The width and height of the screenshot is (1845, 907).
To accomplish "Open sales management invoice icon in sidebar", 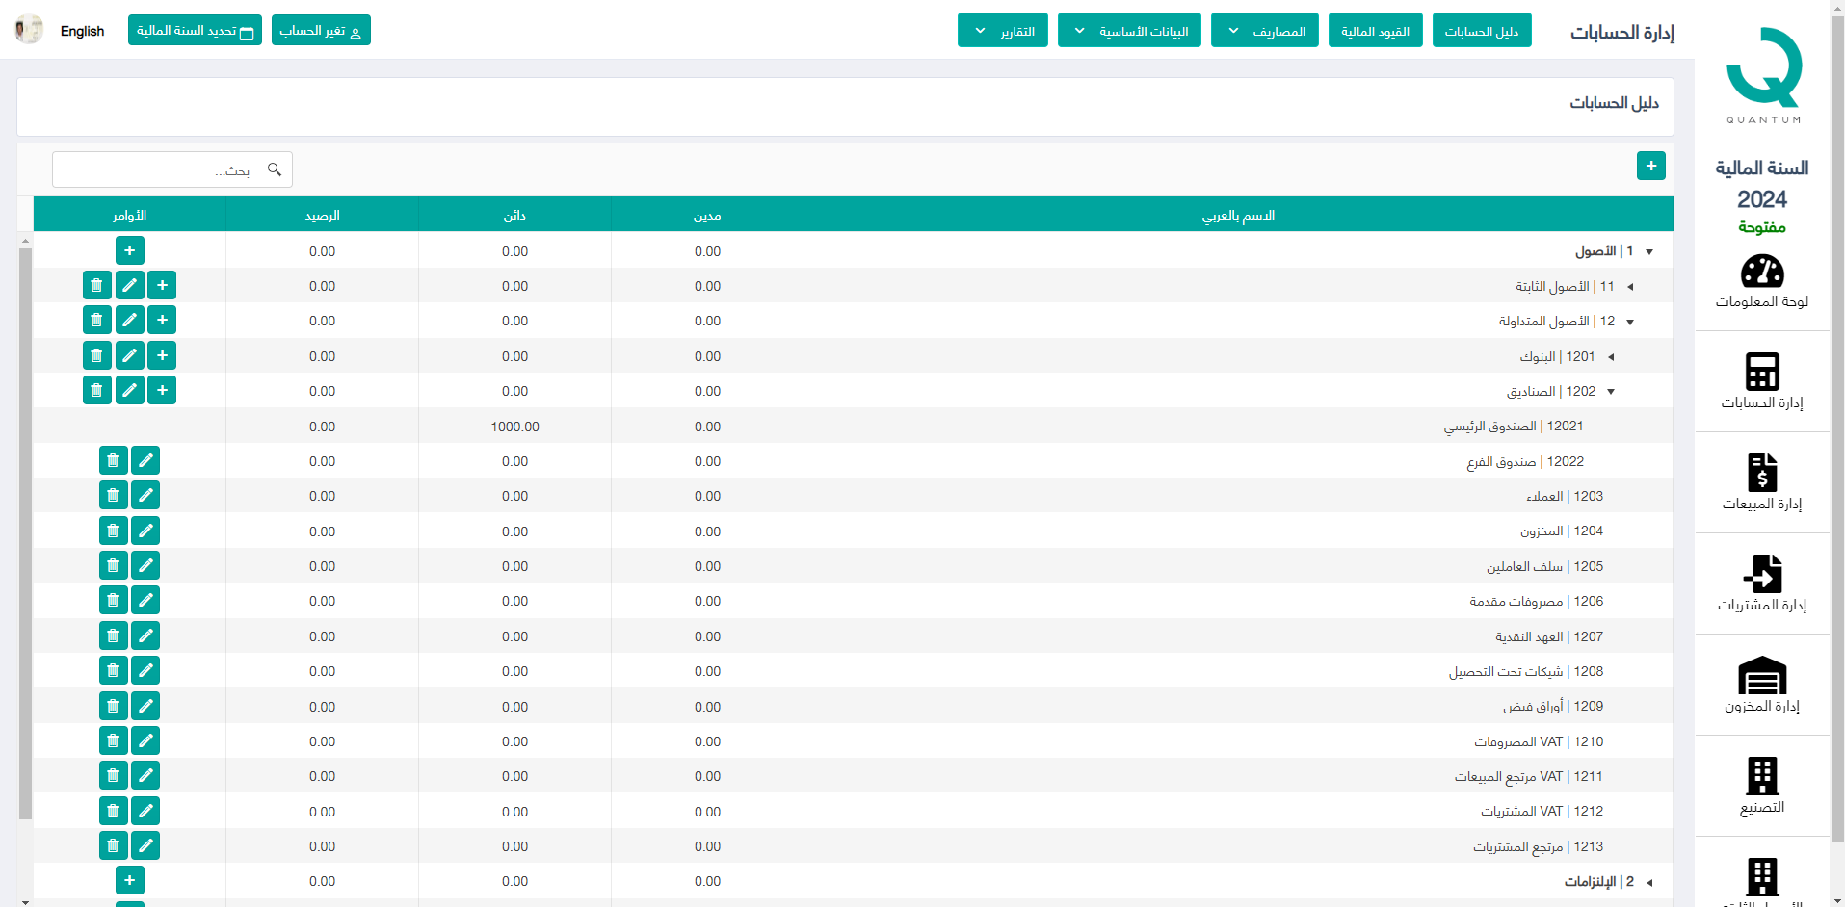I will point(1761,473).
